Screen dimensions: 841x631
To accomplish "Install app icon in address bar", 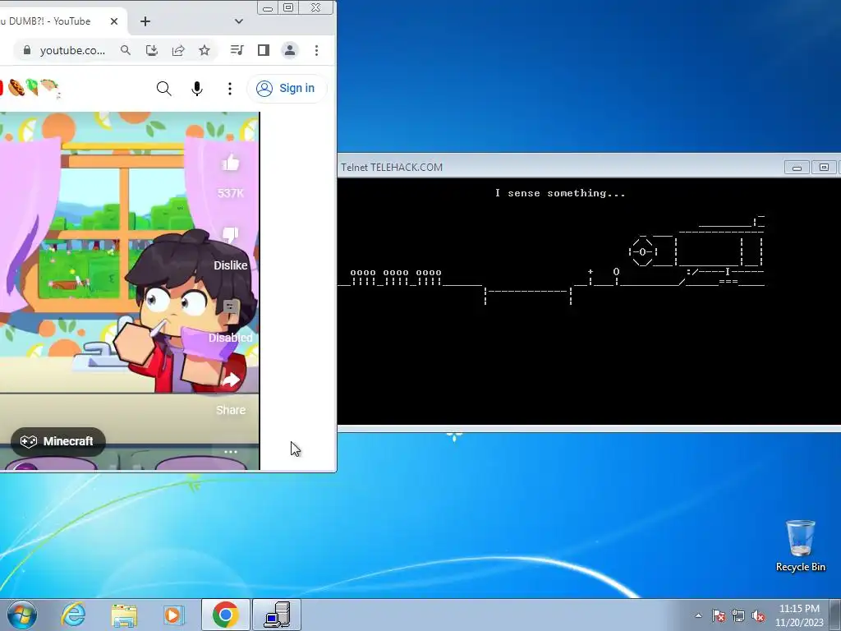I will click(x=152, y=50).
